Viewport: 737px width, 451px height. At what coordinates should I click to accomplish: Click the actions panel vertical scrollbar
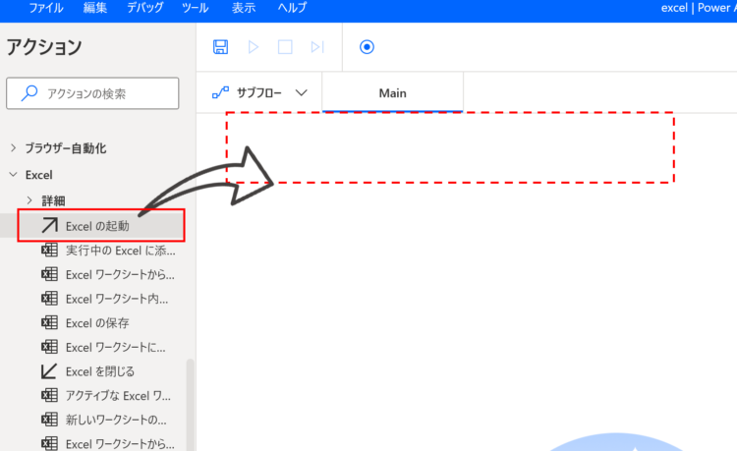tap(190, 405)
